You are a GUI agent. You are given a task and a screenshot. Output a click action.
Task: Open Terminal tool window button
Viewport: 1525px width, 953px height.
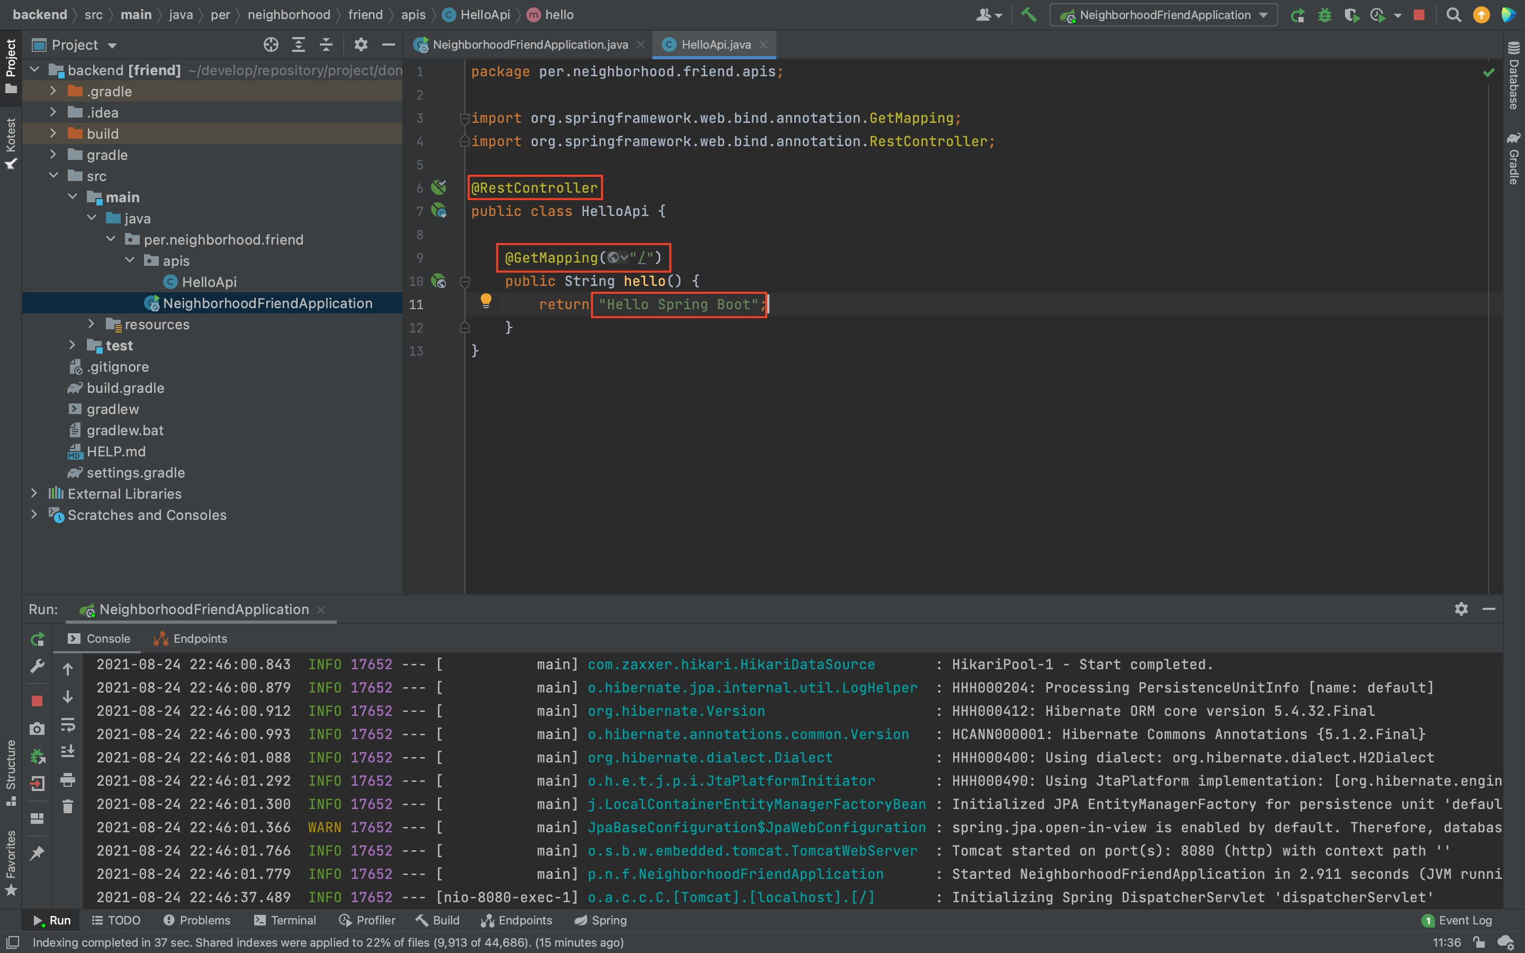pyautogui.click(x=285, y=920)
